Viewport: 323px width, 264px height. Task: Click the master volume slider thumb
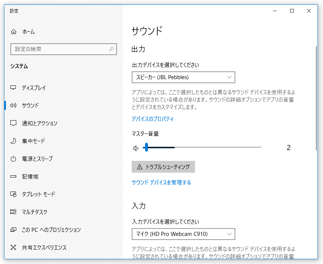pos(146,147)
